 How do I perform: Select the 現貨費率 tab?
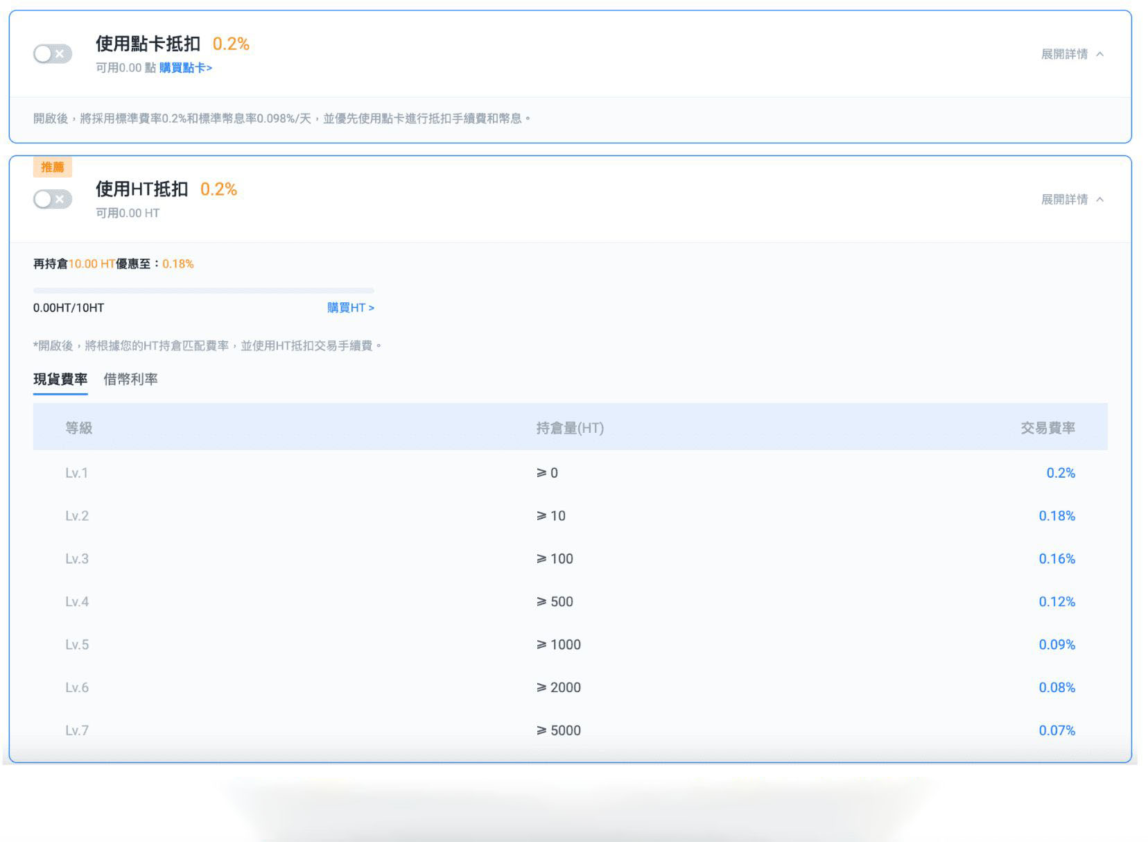[x=60, y=379]
